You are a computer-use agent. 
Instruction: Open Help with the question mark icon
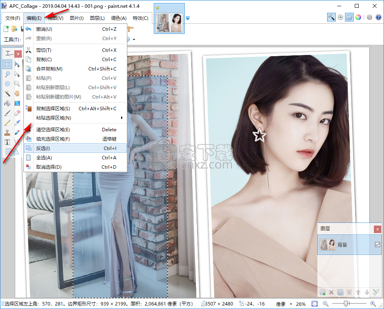click(379, 17)
